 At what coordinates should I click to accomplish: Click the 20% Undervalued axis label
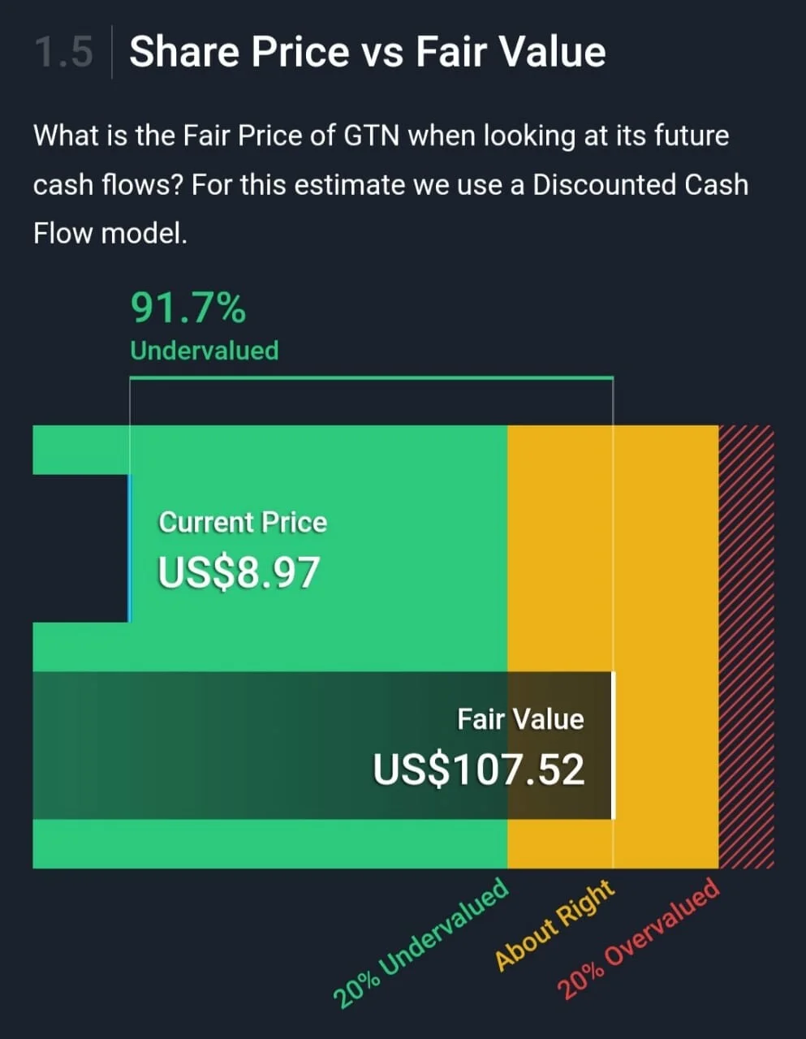pos(421,942)
